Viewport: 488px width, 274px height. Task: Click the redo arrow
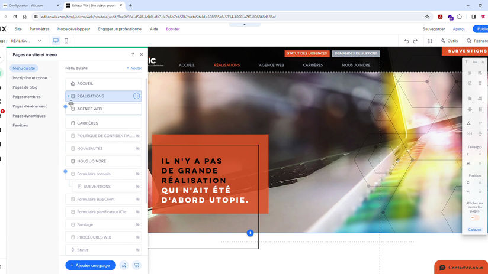(x=415, y=41)
